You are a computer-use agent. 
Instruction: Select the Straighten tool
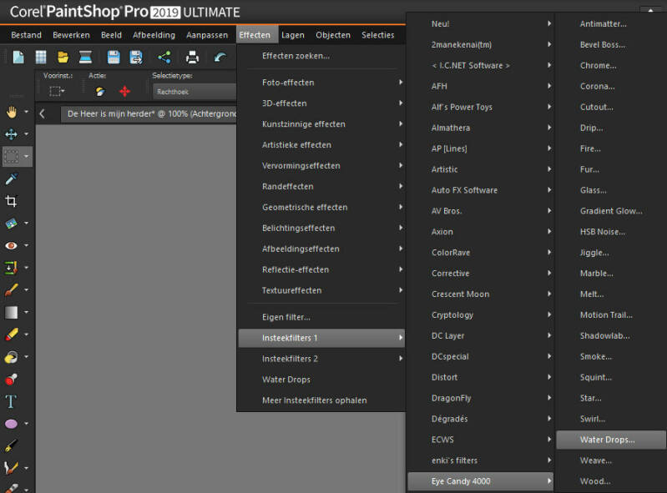[x=11, y=223]
